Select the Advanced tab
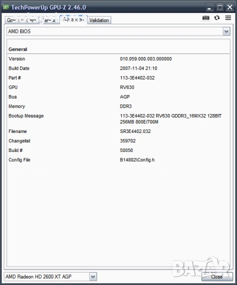Viewport: 237px width, 285px height. (74, 20)
